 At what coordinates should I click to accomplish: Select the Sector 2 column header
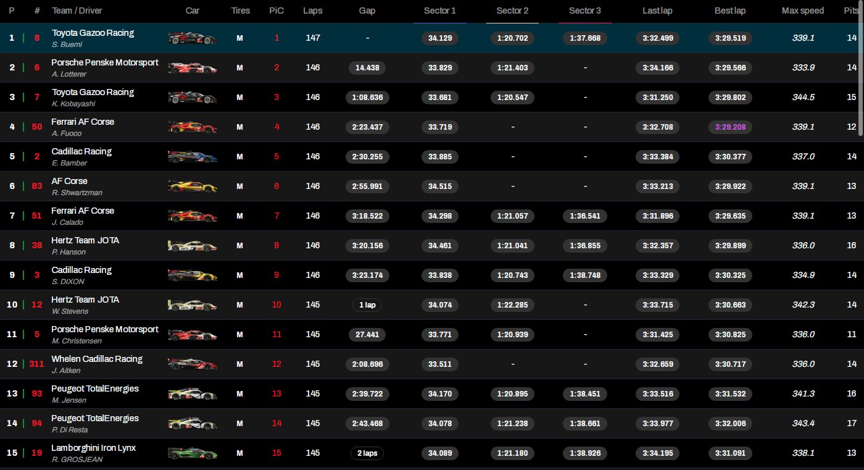pos(512,10)
